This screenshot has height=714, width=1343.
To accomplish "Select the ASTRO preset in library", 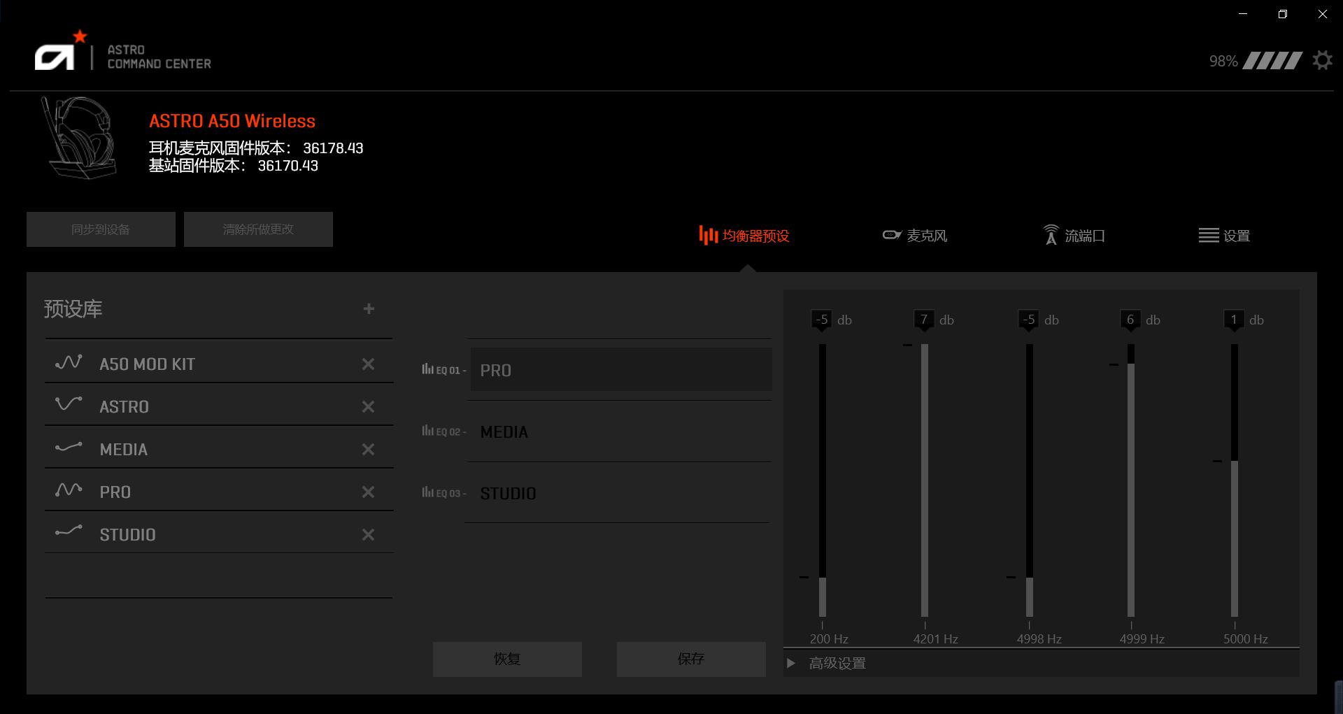I will coord(219,406).
